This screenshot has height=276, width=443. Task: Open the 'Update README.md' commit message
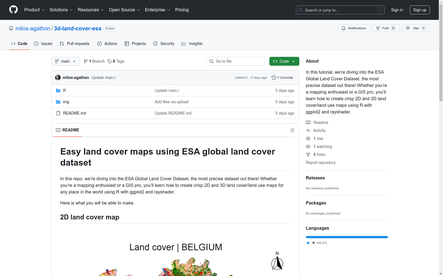click(x=173, y=113)
